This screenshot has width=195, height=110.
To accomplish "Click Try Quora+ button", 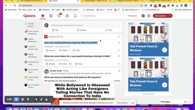I will pyautogui.click(x=133, y=16).
